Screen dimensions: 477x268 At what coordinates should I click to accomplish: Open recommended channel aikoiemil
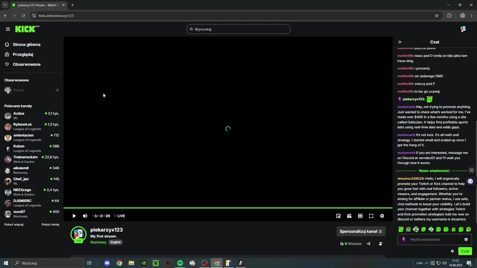point(32,170)
